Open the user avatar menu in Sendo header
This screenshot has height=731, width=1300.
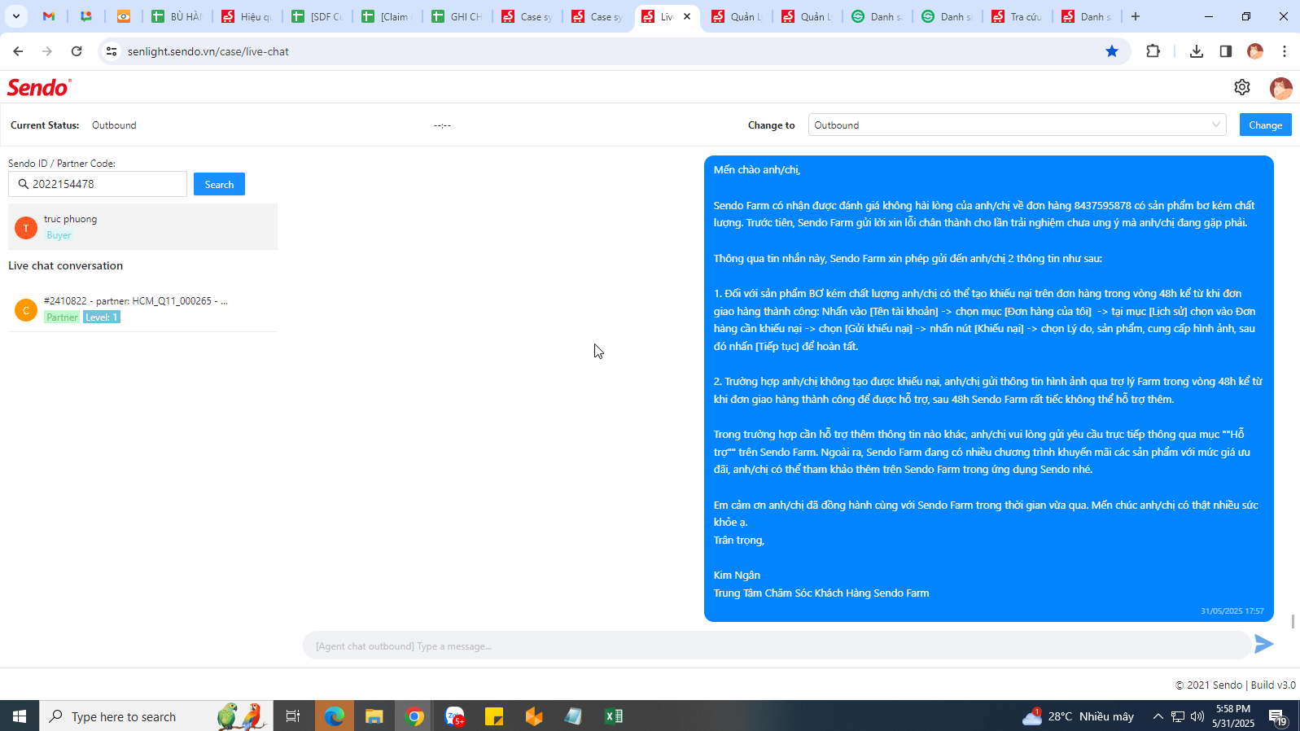1280,88
